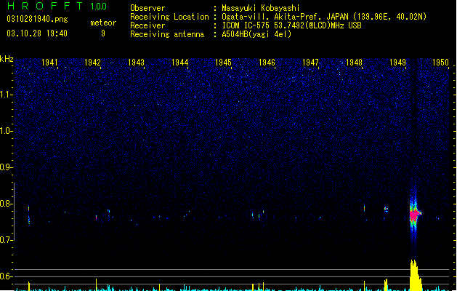457x291 pixels.
Task: Click the large pink meteor echo burst
Action: (x=414, y=215)
